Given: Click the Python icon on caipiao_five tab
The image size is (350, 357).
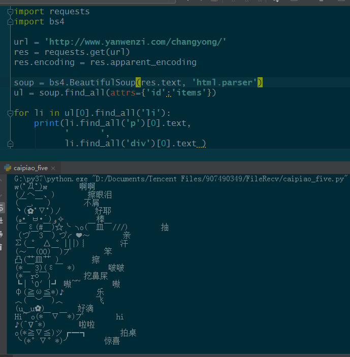Looking at the screenshot, I should pyautogui.click(x=7, y=168).
